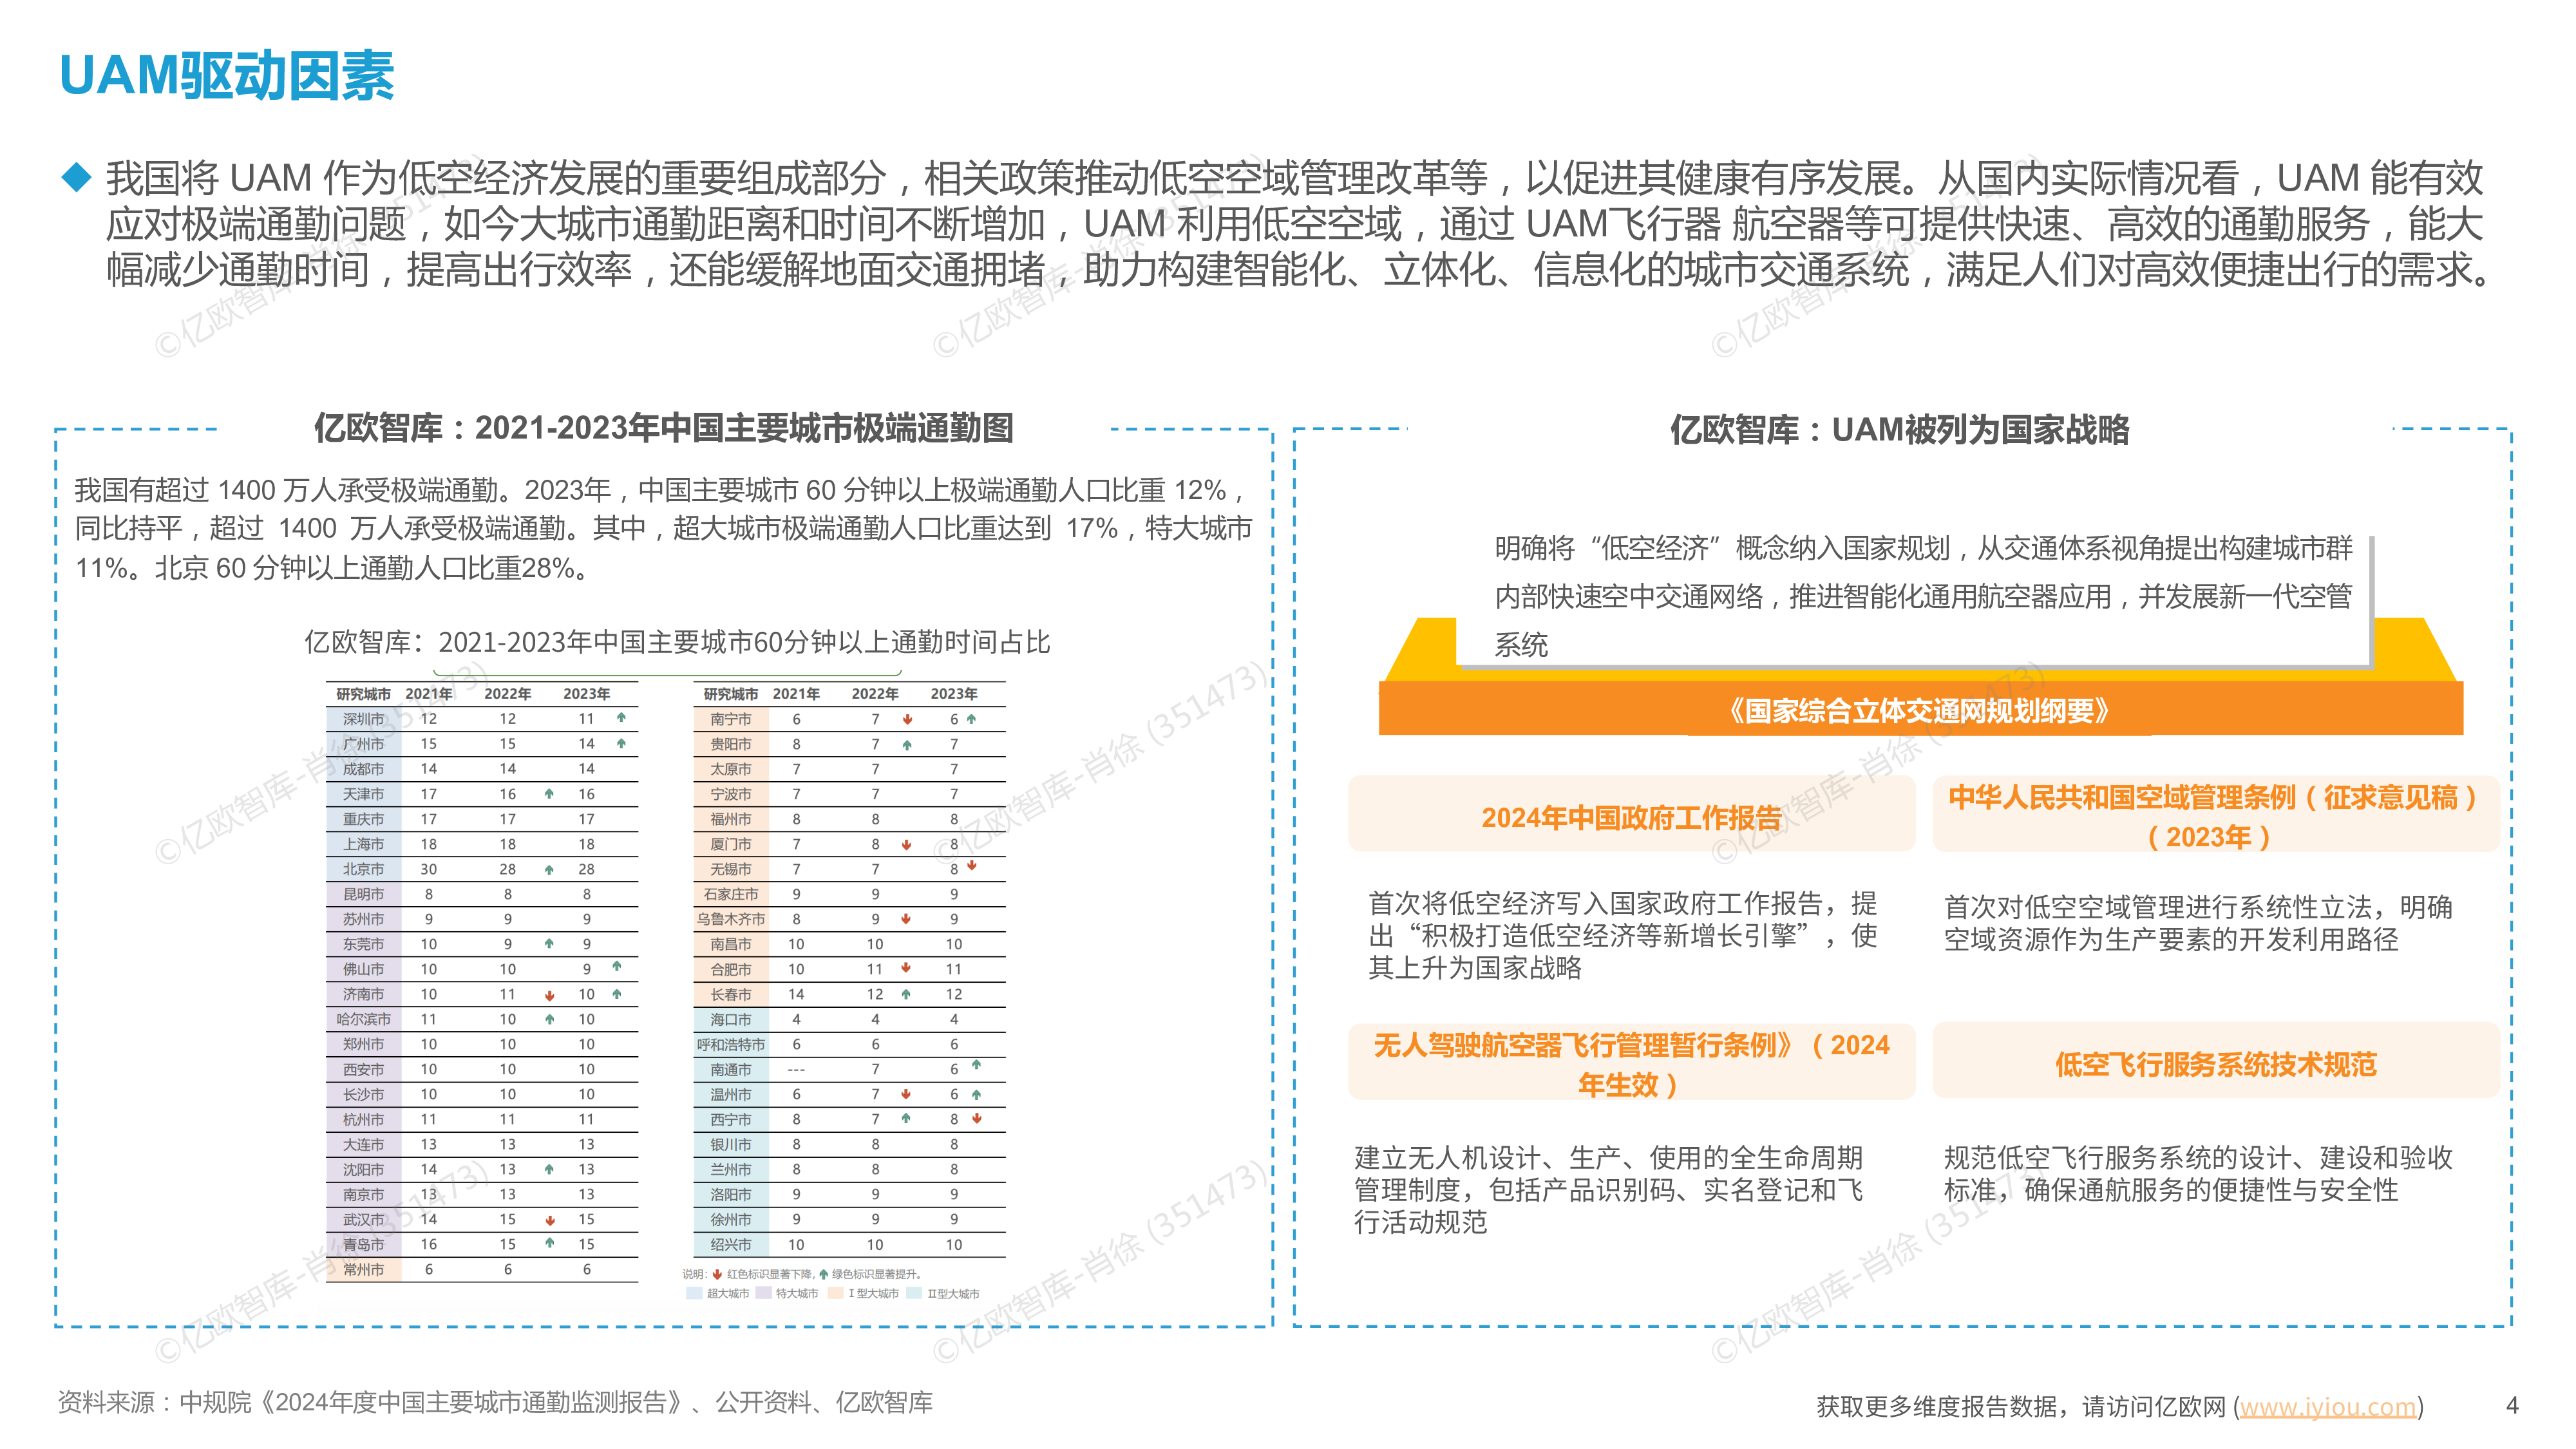Click the green up arrow in 广州市 row

tap(621, 743)
